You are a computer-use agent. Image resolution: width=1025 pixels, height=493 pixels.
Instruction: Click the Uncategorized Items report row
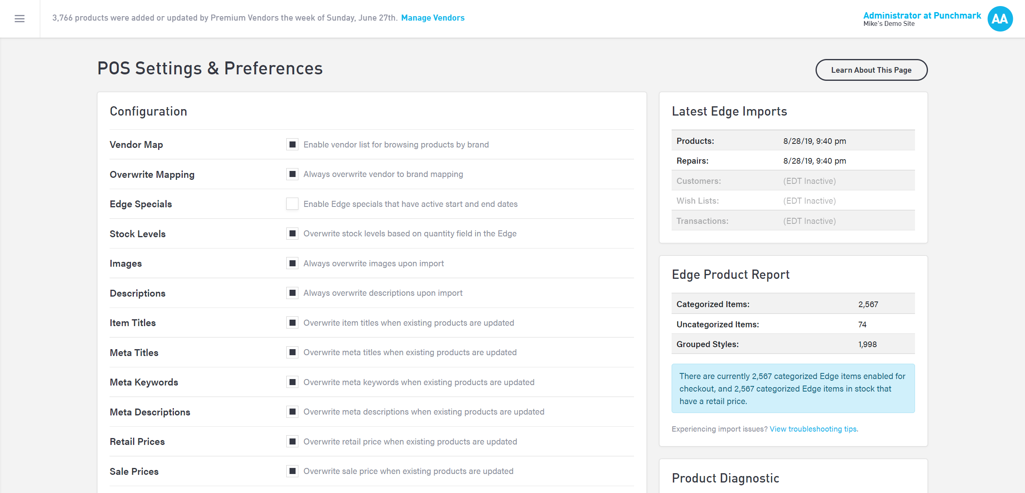click(x=793, y=324)
